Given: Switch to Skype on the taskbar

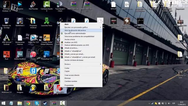Looking at the screenshot, I should pyautogui.click(x=37, y=103).
